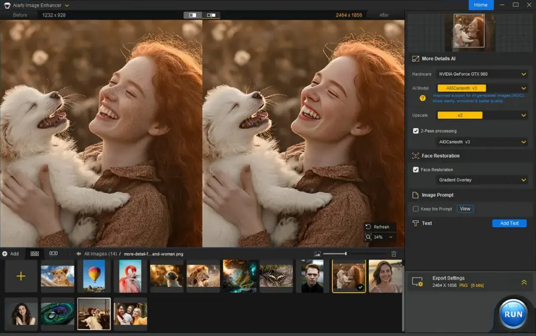Image resolution: width=536 pixels, height=336 pixels.
Task: Open the app title dropdown arrow
Action: 67,5
